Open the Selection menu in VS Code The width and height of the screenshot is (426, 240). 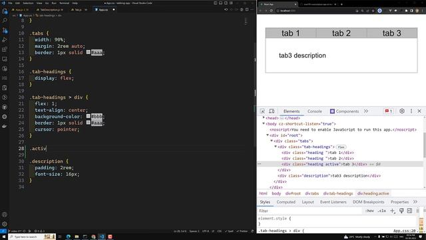(x=28, y=3)
